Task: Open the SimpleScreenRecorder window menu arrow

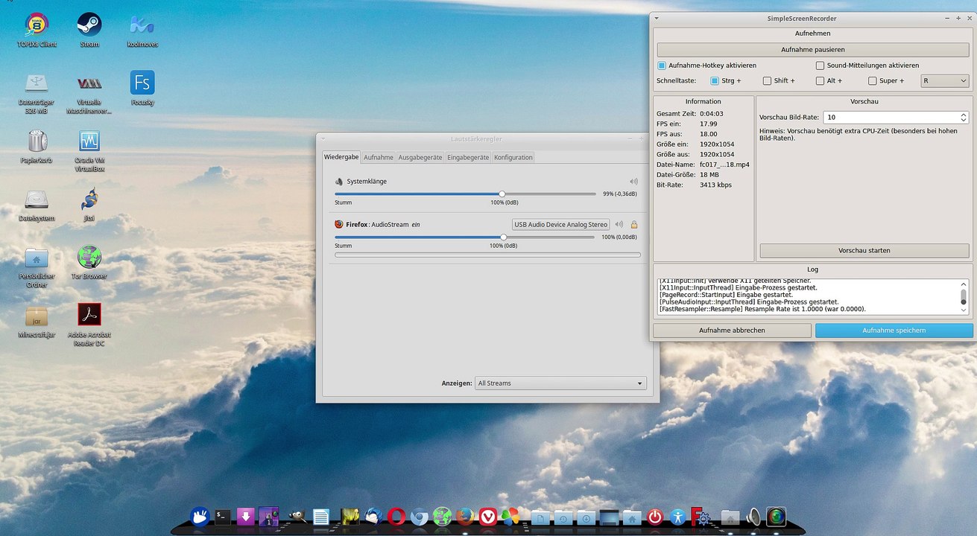Action: [656, 18]
